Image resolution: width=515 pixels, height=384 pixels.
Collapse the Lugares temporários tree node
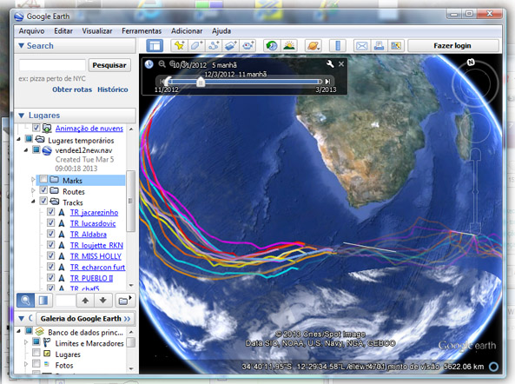coord(19,139)
